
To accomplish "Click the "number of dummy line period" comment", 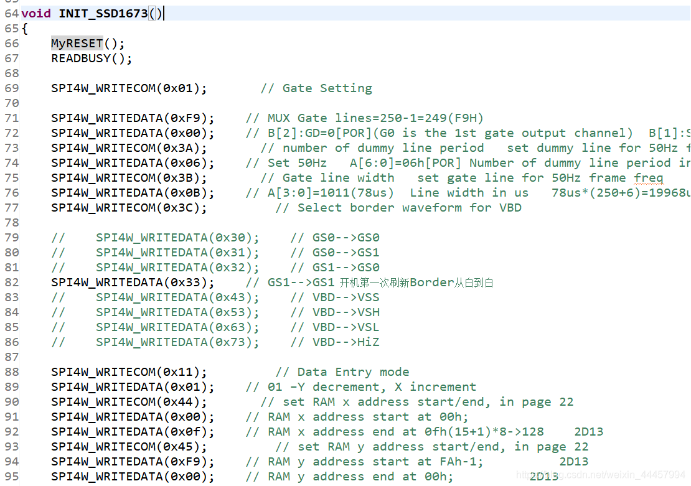I will [372, 148].
